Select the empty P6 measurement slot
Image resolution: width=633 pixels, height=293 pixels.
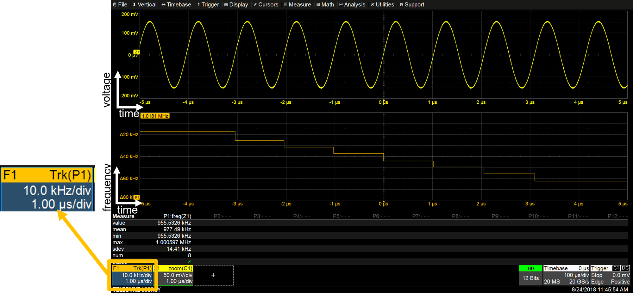381,217
